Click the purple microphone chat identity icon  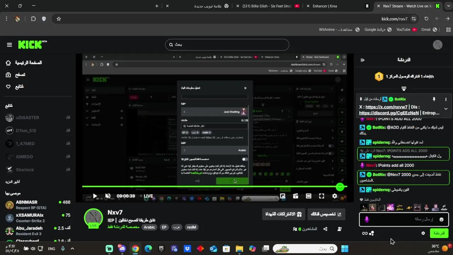coord(367,220)
